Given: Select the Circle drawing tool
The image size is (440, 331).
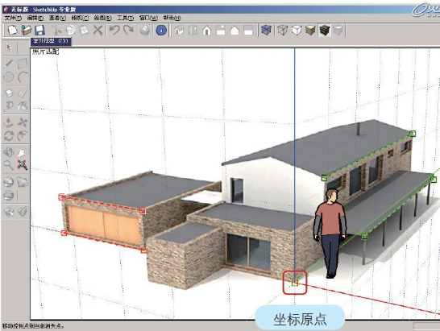Looking at the screenshot, I should [9, 77].
